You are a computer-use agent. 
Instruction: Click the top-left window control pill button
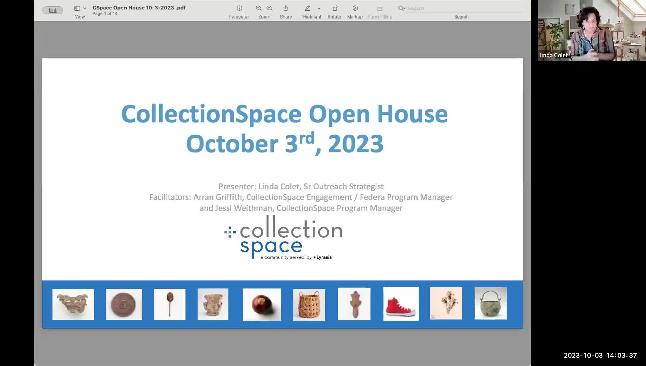click(52, 10)
